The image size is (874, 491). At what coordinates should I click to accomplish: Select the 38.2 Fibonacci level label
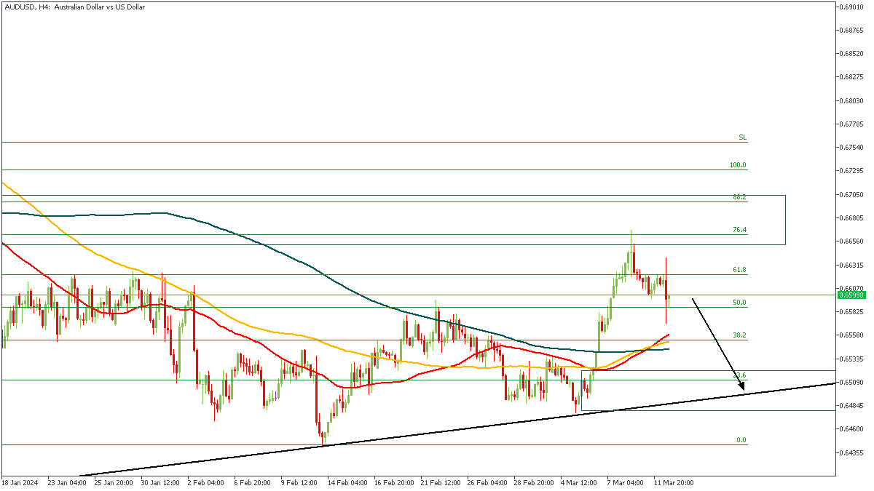[739, 335]
